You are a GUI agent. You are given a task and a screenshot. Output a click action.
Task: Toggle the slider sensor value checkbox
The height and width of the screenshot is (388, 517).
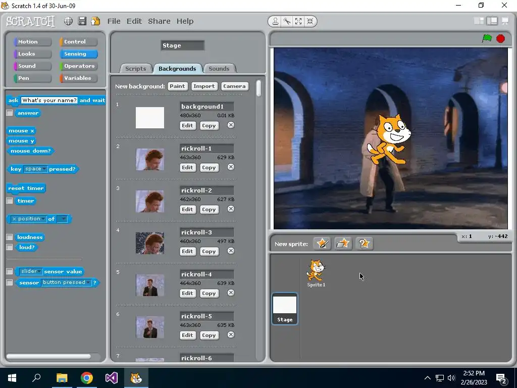point(10,271)
